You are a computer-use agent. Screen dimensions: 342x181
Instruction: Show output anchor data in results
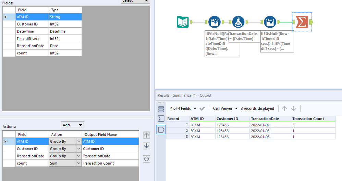[x=161, y=130]
